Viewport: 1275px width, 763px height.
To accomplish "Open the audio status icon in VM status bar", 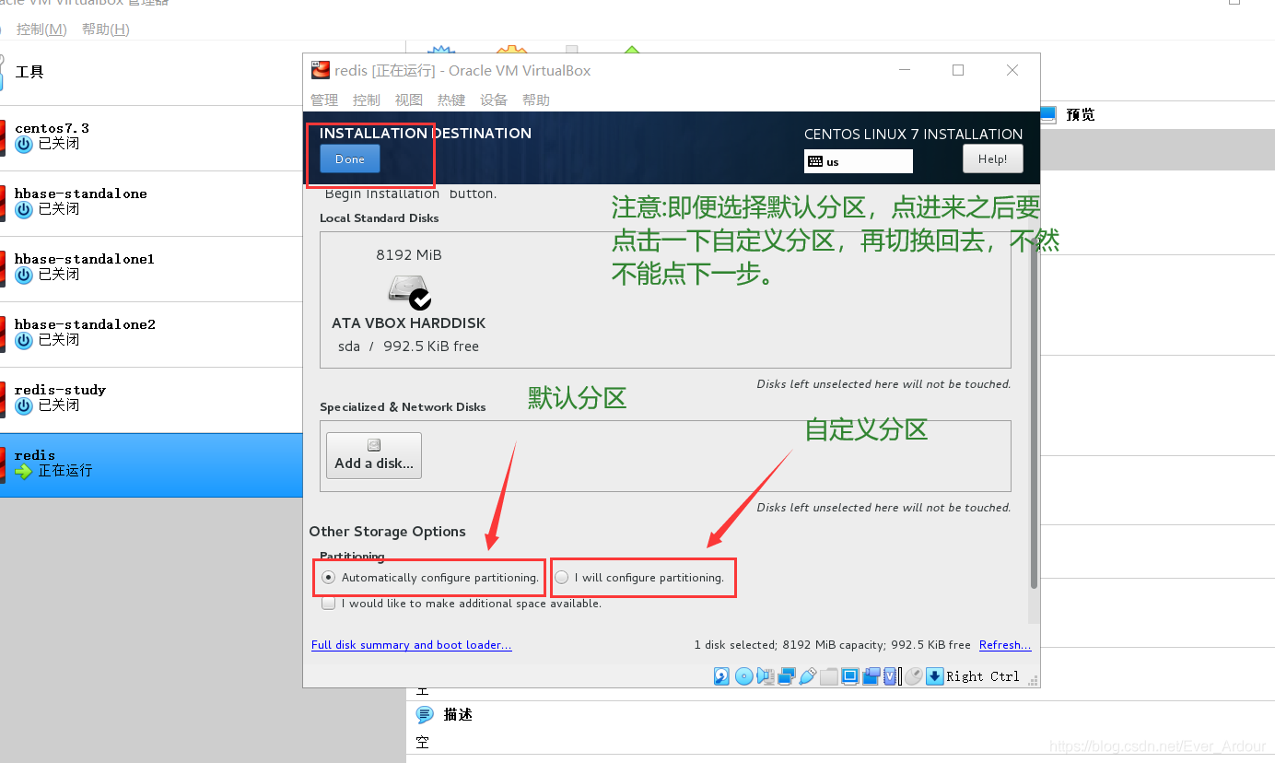I will tap(766, 676).
